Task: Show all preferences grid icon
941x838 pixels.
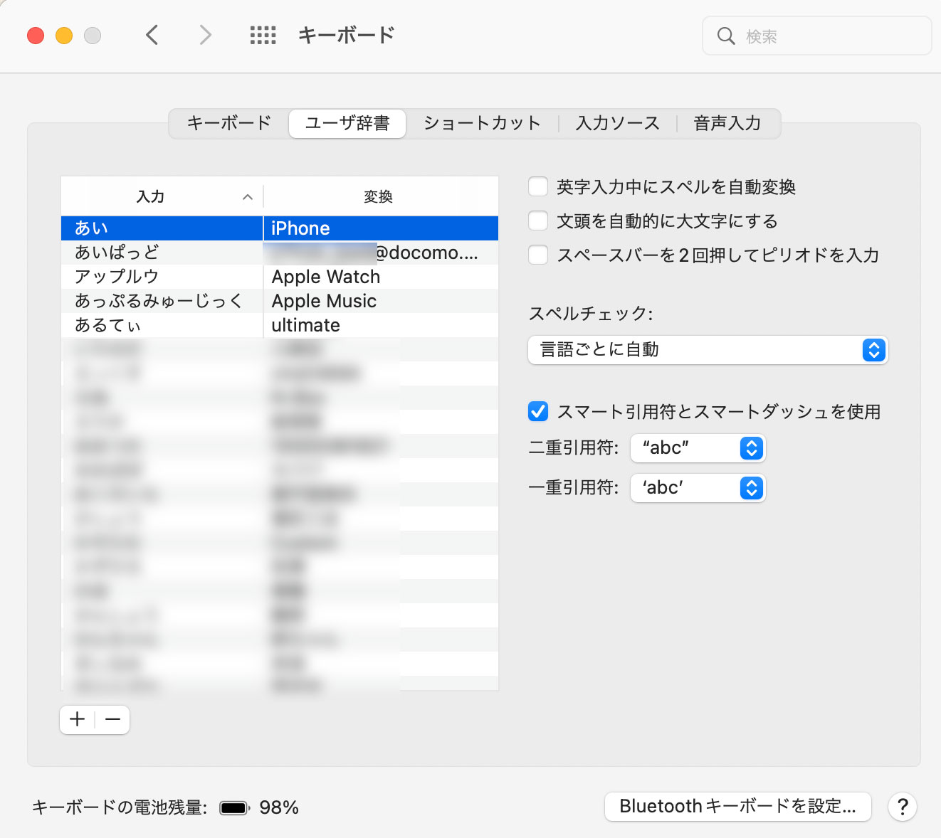Action: pyautogui.click(x=263, y=35)
